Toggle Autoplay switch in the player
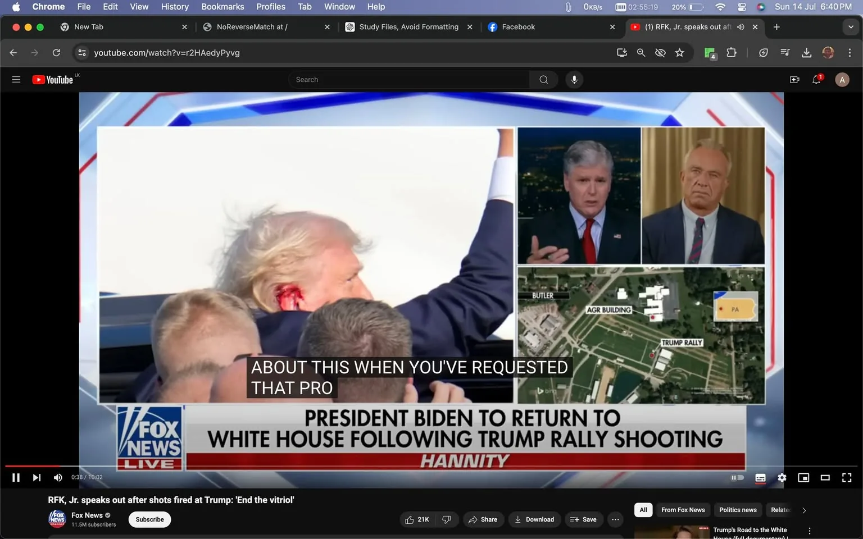 [x=737, y=477]
